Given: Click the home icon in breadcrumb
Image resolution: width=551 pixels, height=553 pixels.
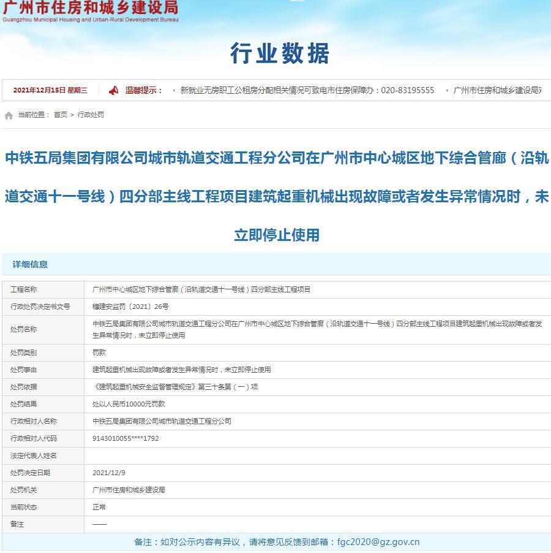Looking at the screenshot, I should pyautogui.click(x=9, y=115).
